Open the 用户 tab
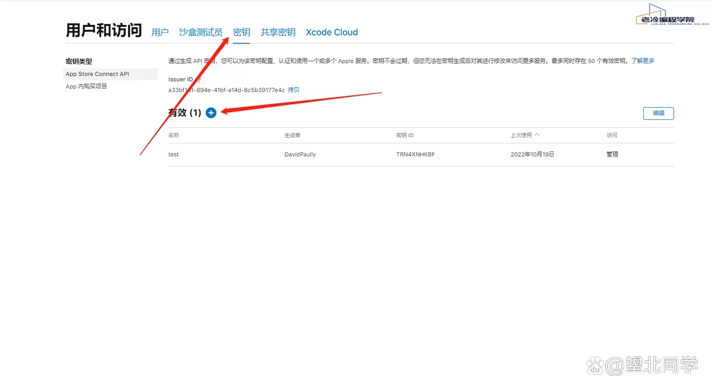Viewport: 712px width, 390px height. click(x=160, y=32)
